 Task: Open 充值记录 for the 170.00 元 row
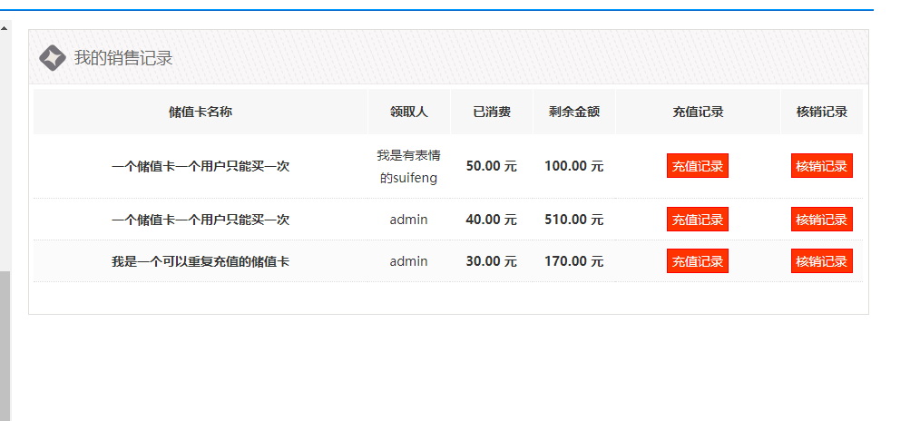coord(697,261)
